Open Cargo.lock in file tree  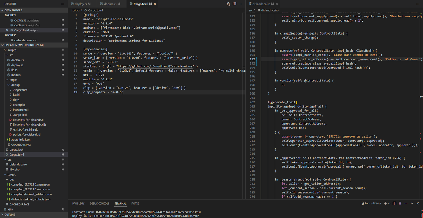[x=34, y=150]
